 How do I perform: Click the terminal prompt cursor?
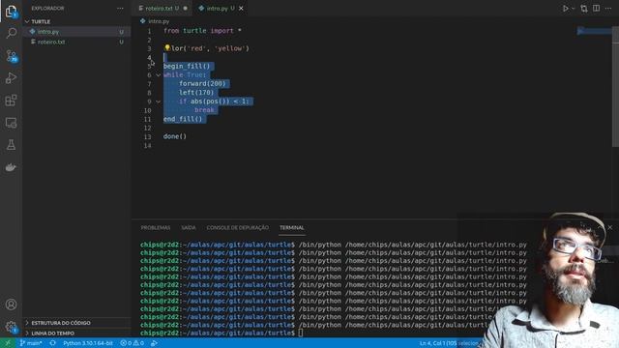coord(301,333)
